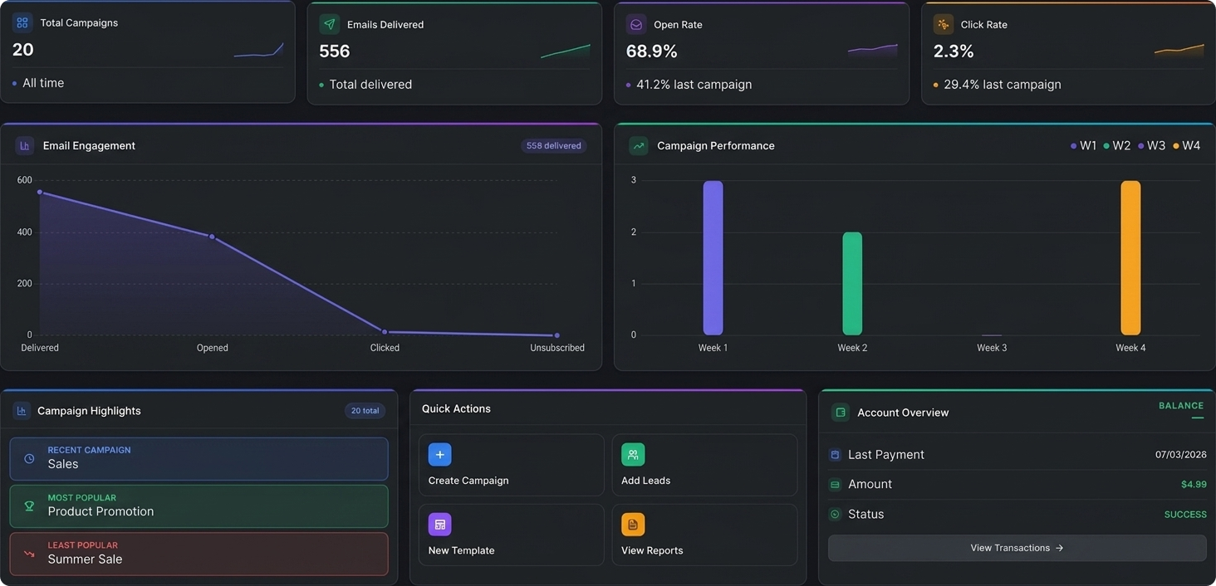
Task: Toggle W1 legend in Campaign Performance
Action: [1084, 145]
